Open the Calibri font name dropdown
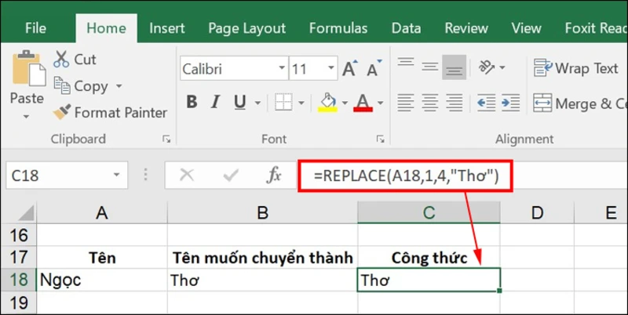This screenshot has height=315, width=628. click(283, 68)
